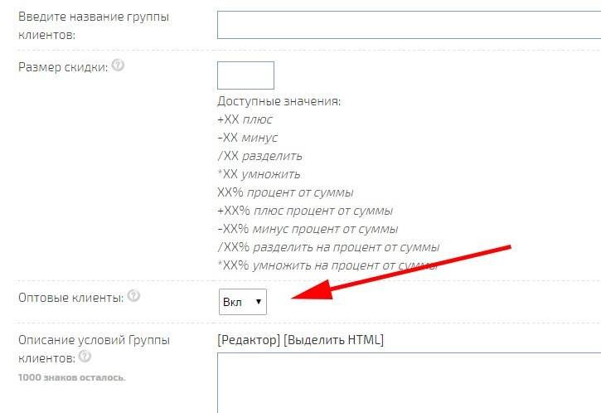Click the *XX умножить hint line
Image resolution: width=601 pixels, height=413 pixels.
click(x=259, y=174)
